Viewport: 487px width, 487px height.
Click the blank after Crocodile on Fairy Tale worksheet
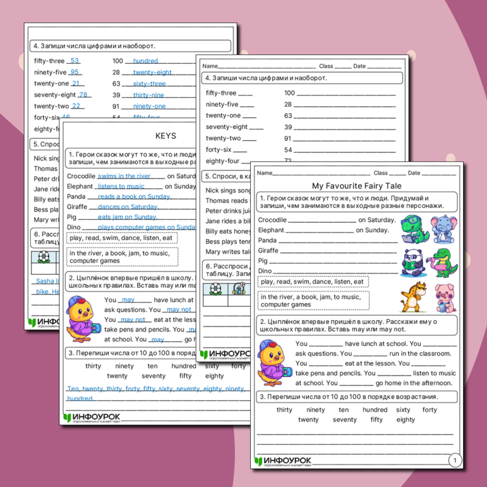point(322,220)
